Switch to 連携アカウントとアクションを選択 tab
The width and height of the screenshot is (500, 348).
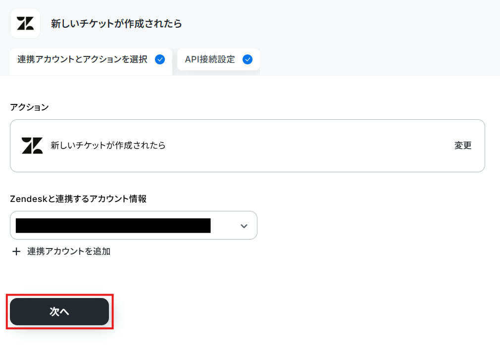click(91, 61)
